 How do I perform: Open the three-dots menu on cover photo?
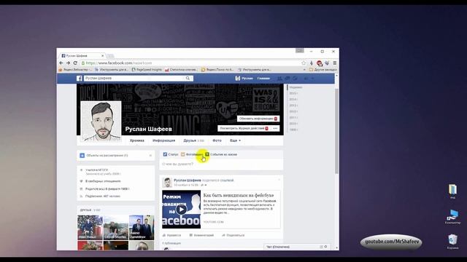click(x=275, y=128)
